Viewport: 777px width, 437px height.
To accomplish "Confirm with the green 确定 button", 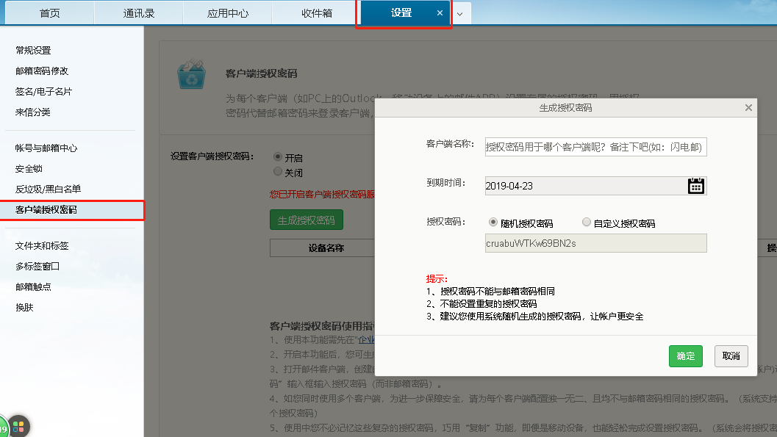I will tap(685, 355).
